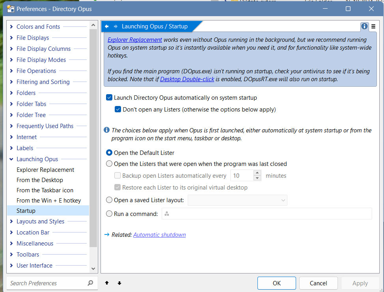384x292 pixels.
Task: Select the Startup page in tree
Action: [x=48, y=211]
